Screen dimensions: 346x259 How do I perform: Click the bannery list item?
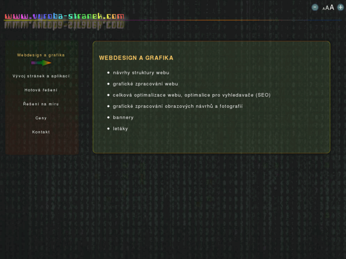pyautogui.click(x=123, y=118)
